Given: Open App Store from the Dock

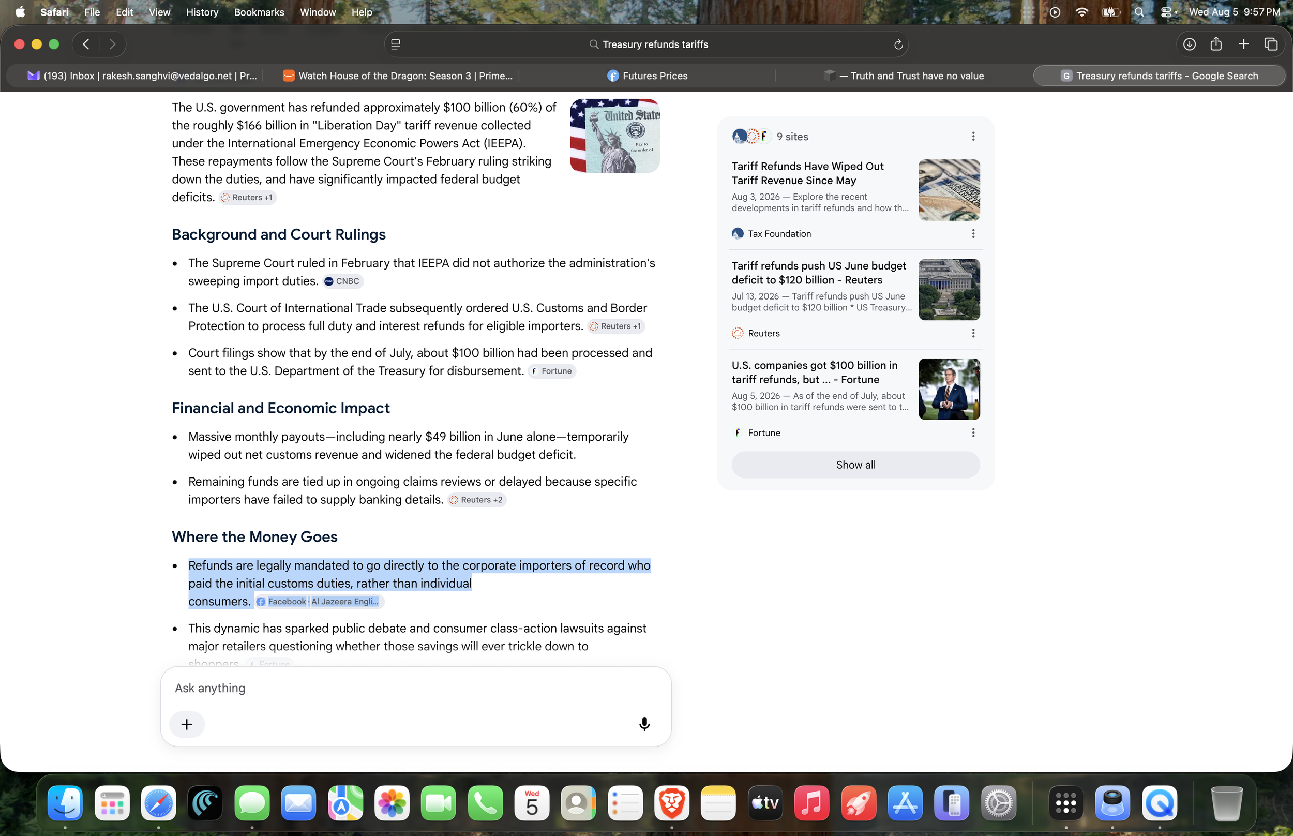Looking at the screenshot, I should point(905,802).
